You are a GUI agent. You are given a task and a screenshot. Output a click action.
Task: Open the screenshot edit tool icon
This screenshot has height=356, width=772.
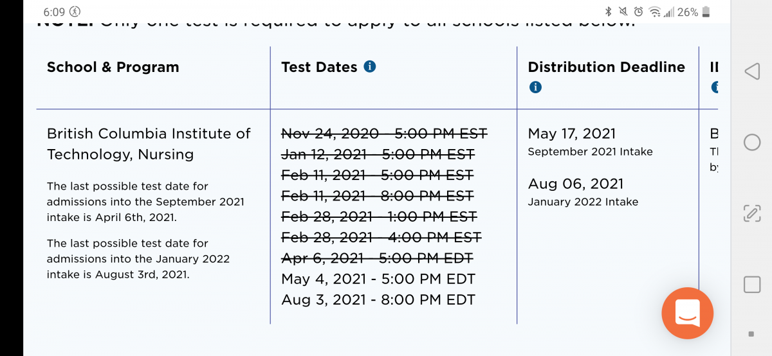pos(751,213)
